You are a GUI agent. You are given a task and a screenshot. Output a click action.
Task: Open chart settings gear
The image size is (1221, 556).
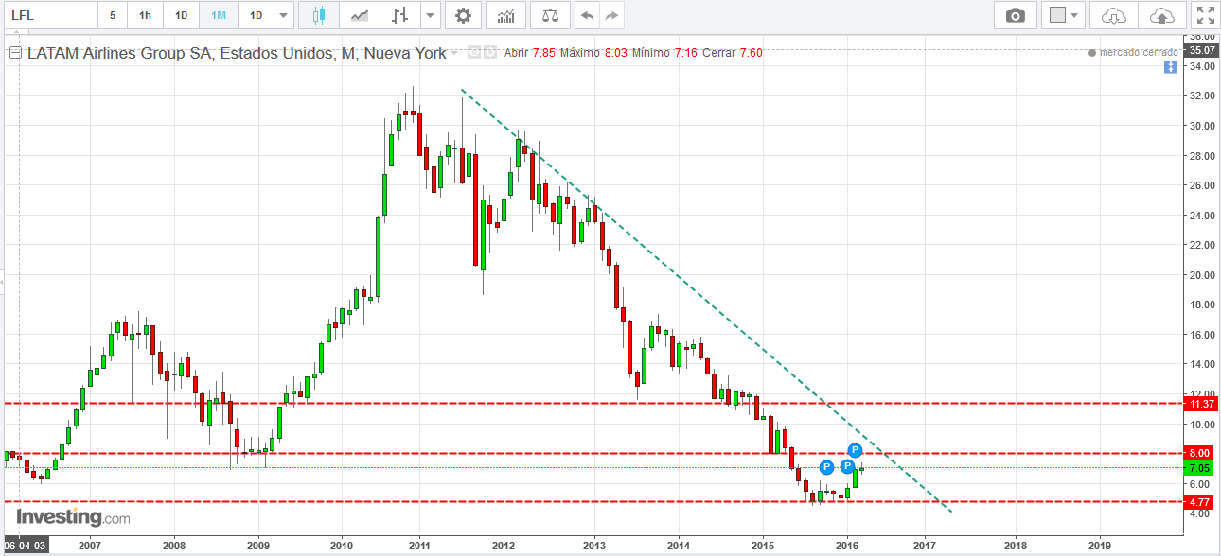[463, 15]
